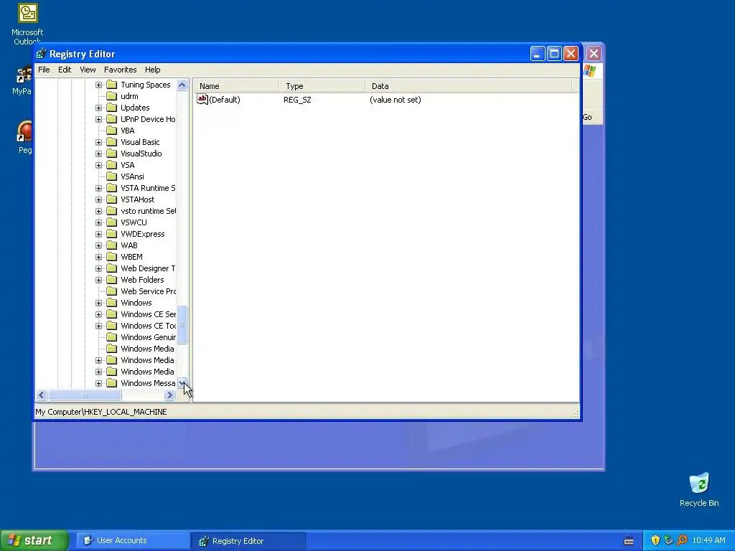
Task: Open the File menu
Action: pos(44,70)
